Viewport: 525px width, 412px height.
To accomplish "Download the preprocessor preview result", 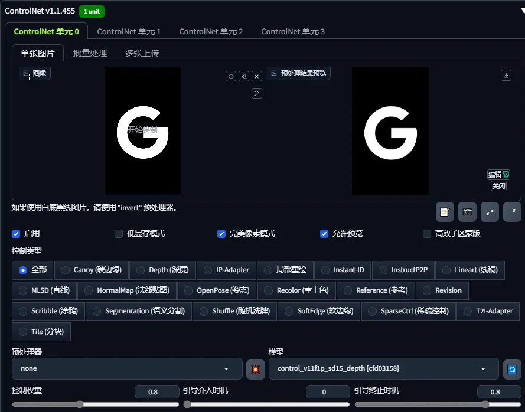I will pyautogui.click(x=506, y=76).
